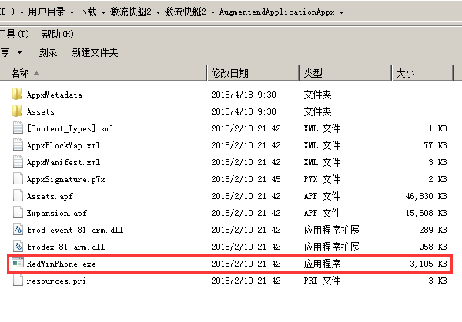
Task: Click the 2015/4/18 9:30 date of Assets
Action: [243, 111]
